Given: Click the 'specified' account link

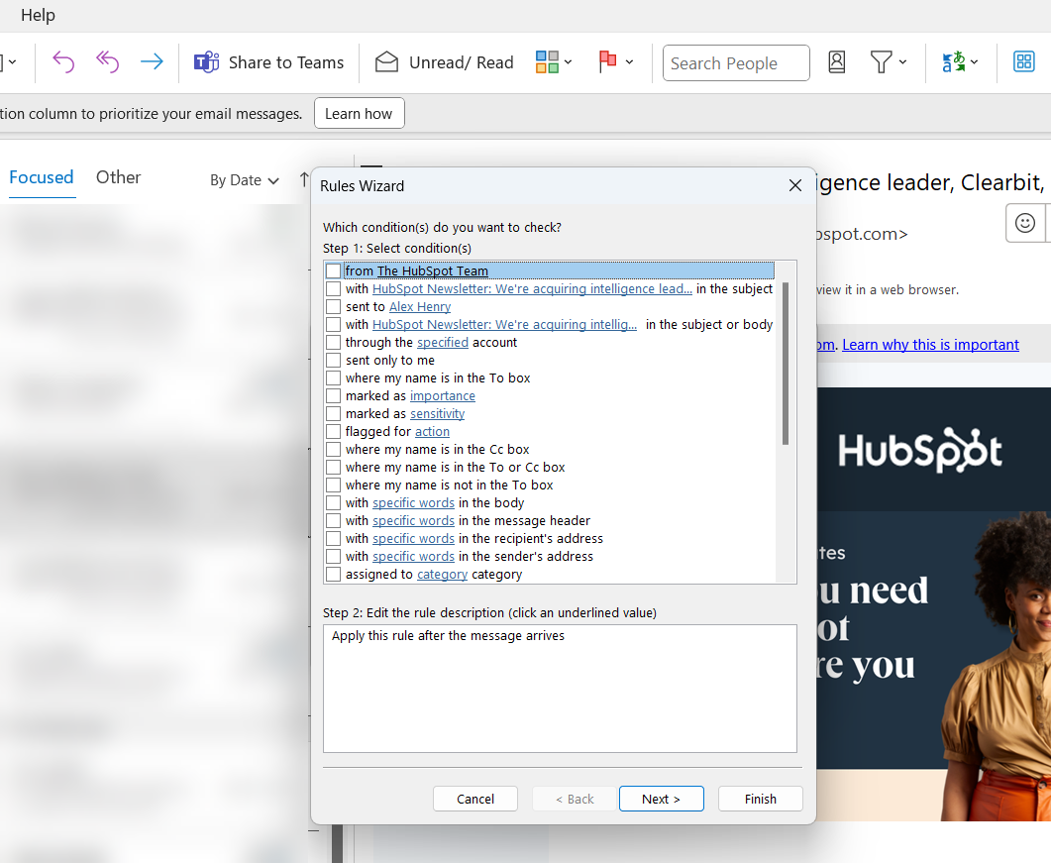Looking at the screenshot, I should [x=443, y=343].
